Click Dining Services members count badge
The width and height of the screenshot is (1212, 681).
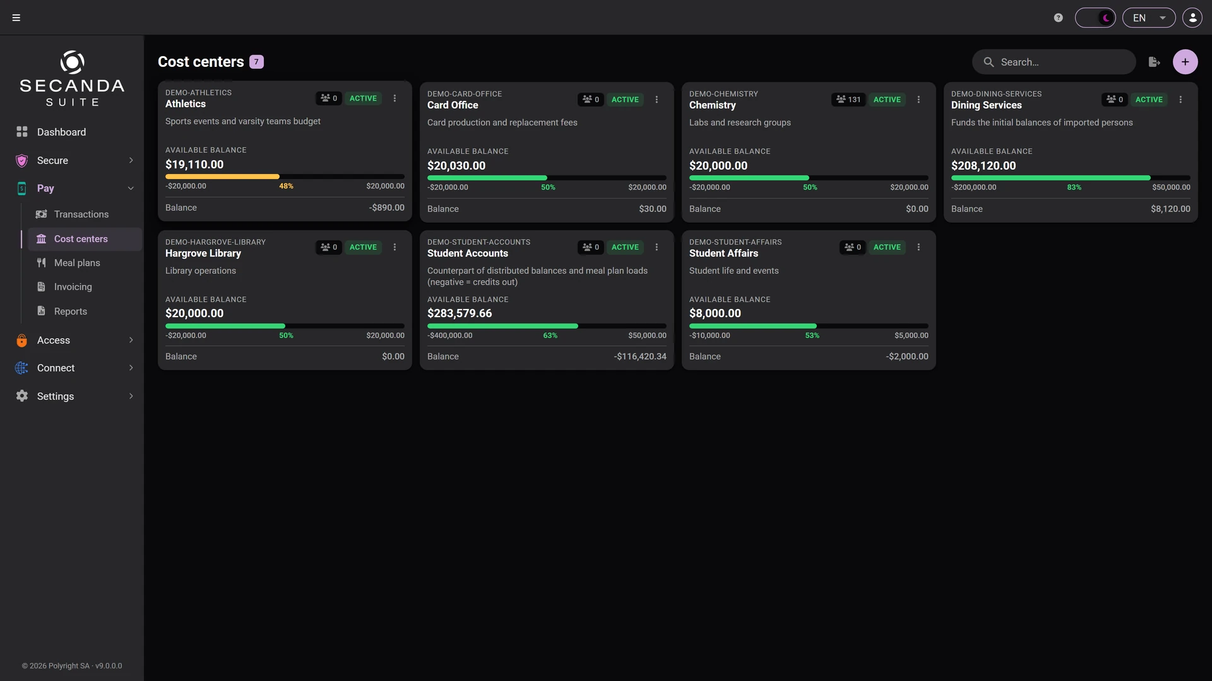click(x=1115, y=100)
